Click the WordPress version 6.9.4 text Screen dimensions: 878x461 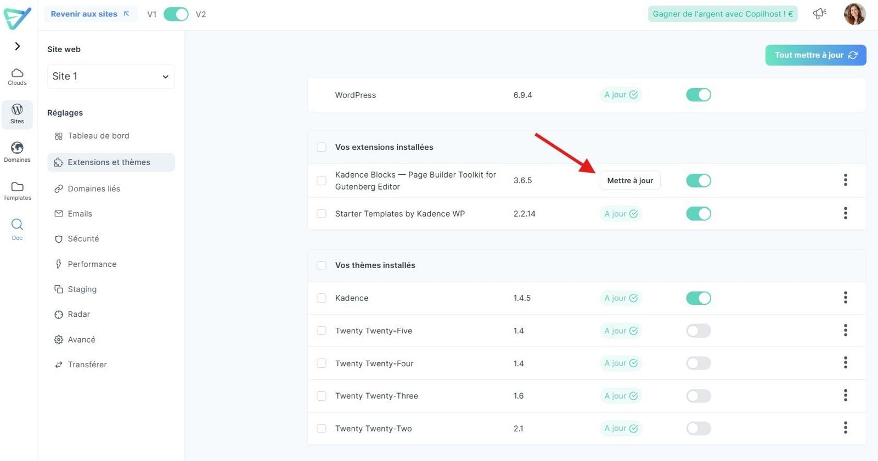point(522,95)
